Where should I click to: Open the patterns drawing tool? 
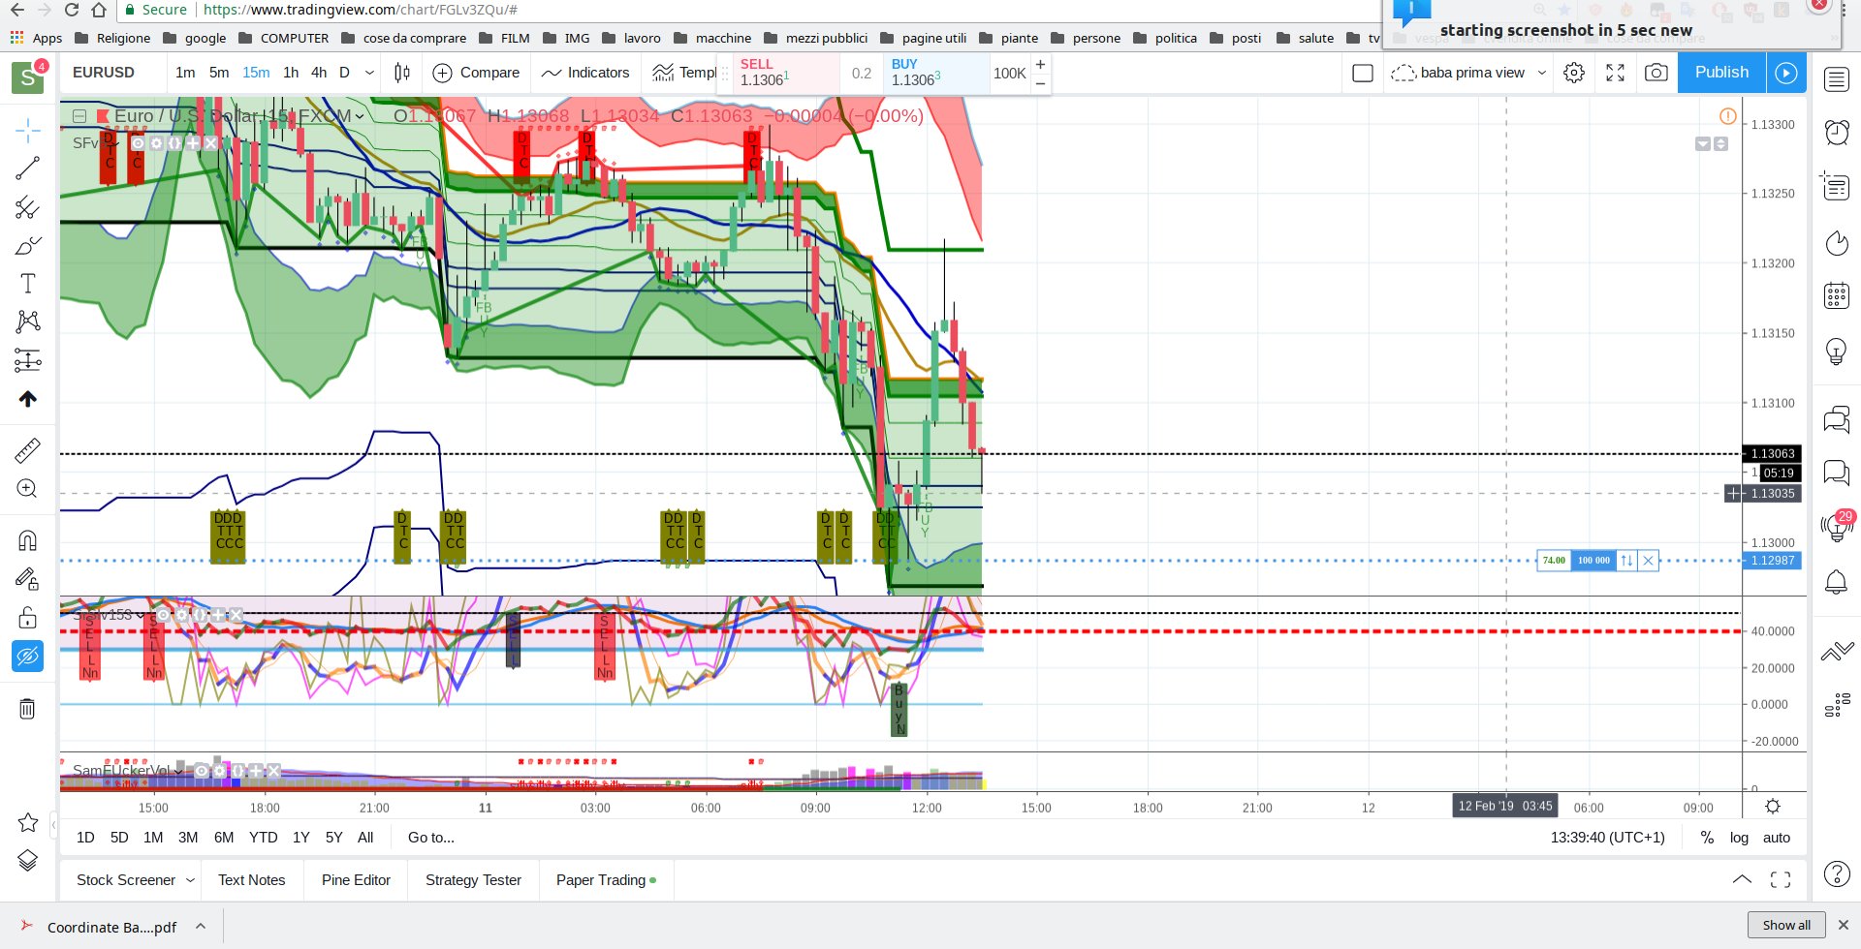[x=27, y=321]
